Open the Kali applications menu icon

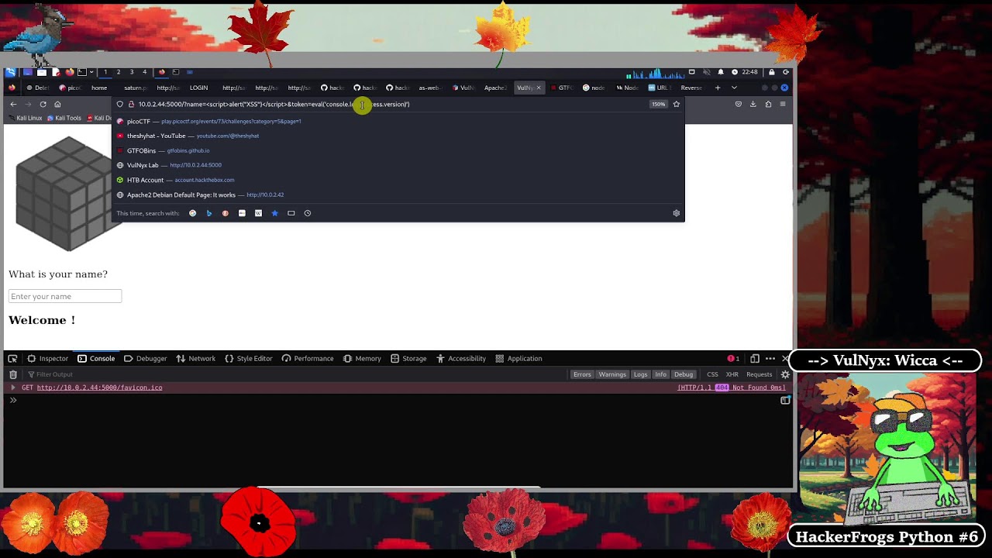click(10, 72)
